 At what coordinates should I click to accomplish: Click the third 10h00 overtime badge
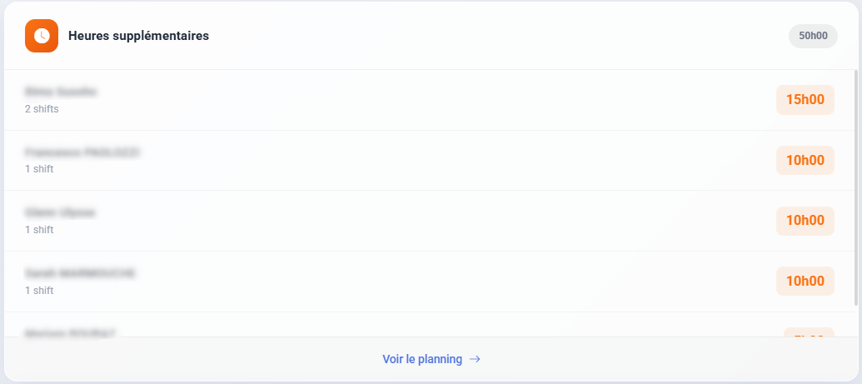805,282
